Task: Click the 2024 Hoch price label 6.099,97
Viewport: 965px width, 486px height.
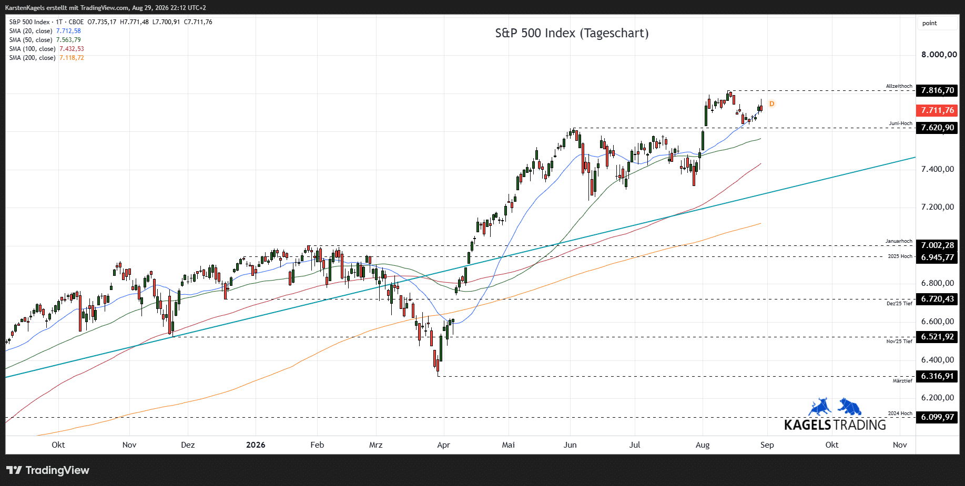Action: 937,417
